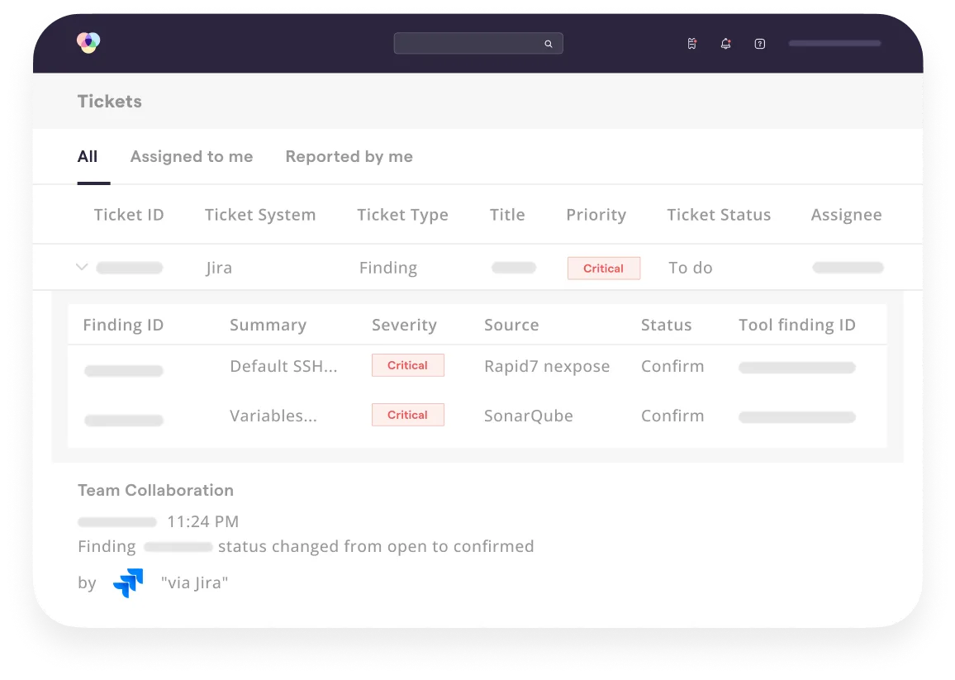This screenshot has width=955, height=680.
Task: Sort by the Severity column header
Action: pyautogui.click(x=404, y=325)
